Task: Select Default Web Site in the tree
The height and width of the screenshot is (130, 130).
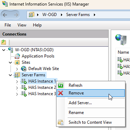Action: coord(44,69)
